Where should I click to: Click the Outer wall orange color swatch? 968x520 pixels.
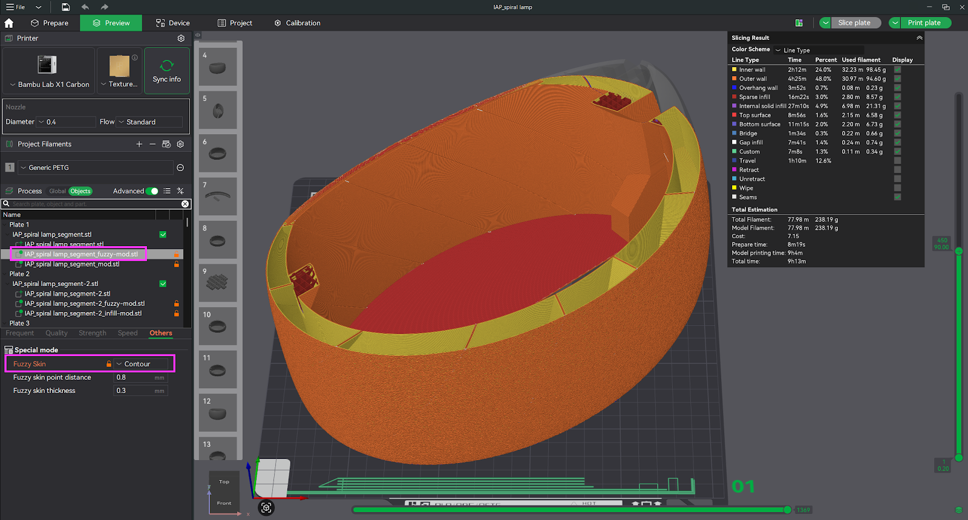click(734, 79)
